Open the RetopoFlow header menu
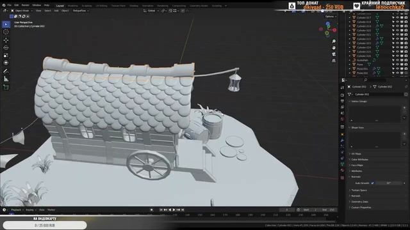This screenshot has height=230, width=410. point(81,11)
